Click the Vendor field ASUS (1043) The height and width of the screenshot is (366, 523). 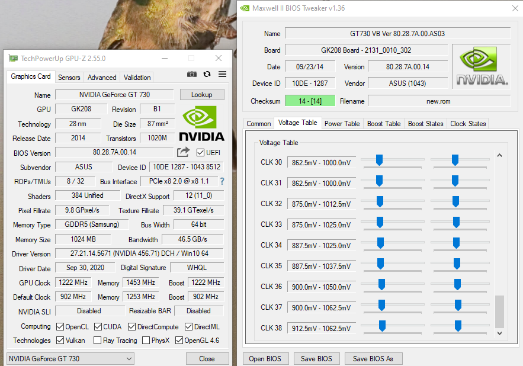coord(408,84)
